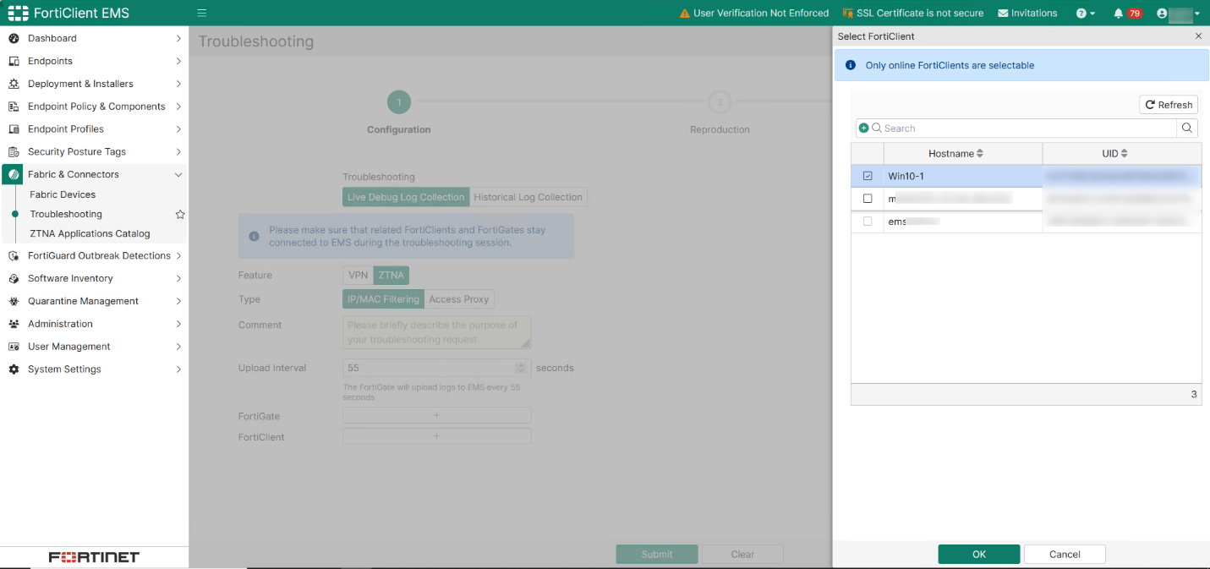Click the Endpoints sidebar icon
The image size is (1210, 569).
click(14, 61)
